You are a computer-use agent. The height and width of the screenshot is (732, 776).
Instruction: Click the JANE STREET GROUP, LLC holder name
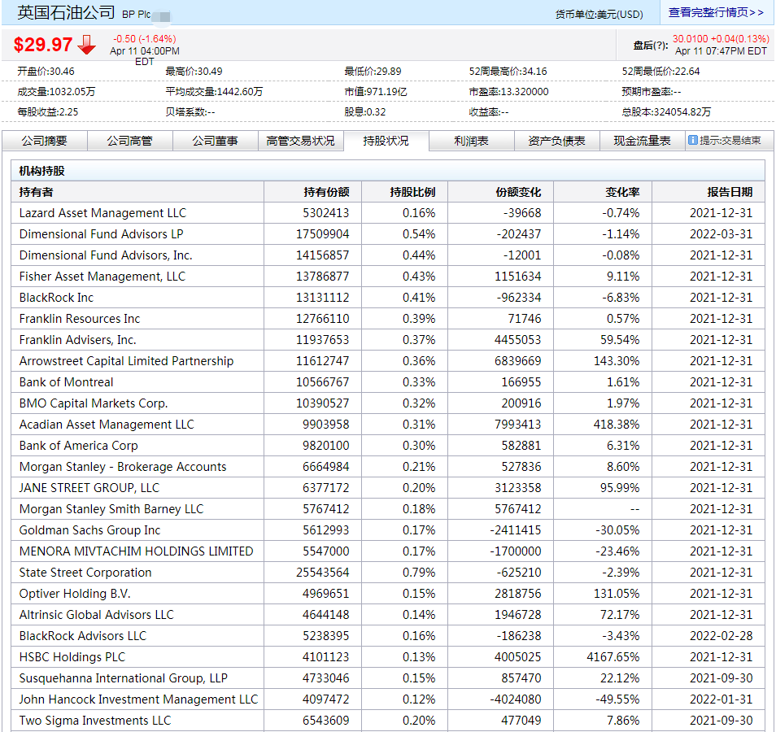tap(89, 488)
